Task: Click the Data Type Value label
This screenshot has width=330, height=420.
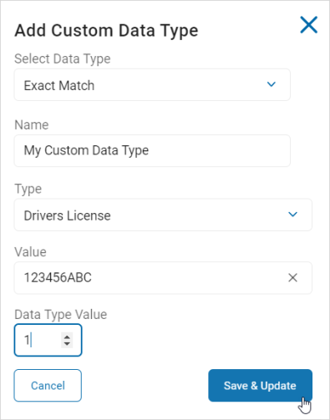Action: point(61,315)
